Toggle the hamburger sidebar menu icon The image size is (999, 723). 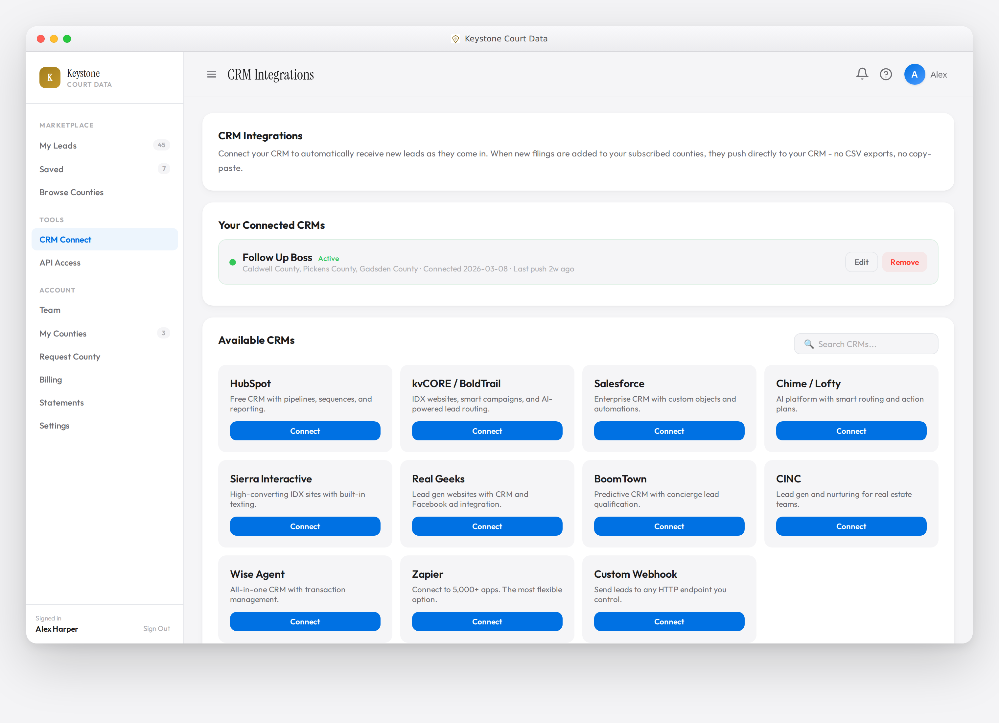tap(211, 75)
